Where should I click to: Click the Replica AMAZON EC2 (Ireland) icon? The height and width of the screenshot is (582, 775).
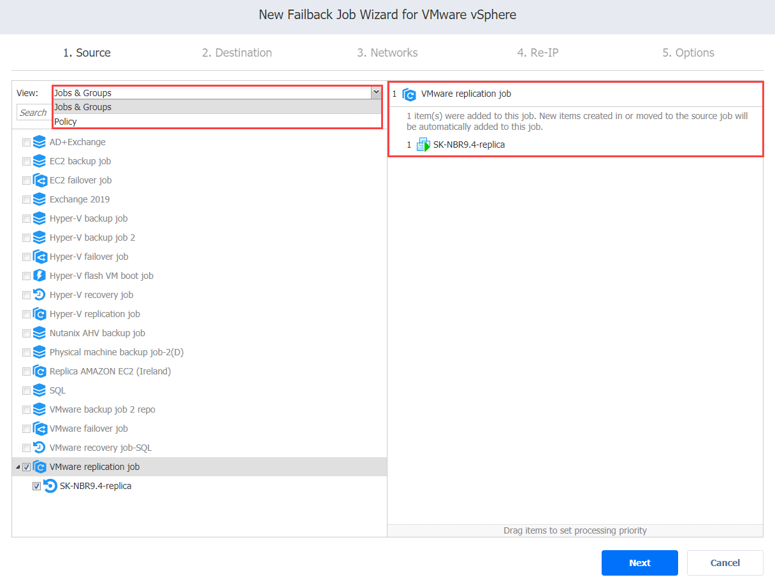click(40, 371)
